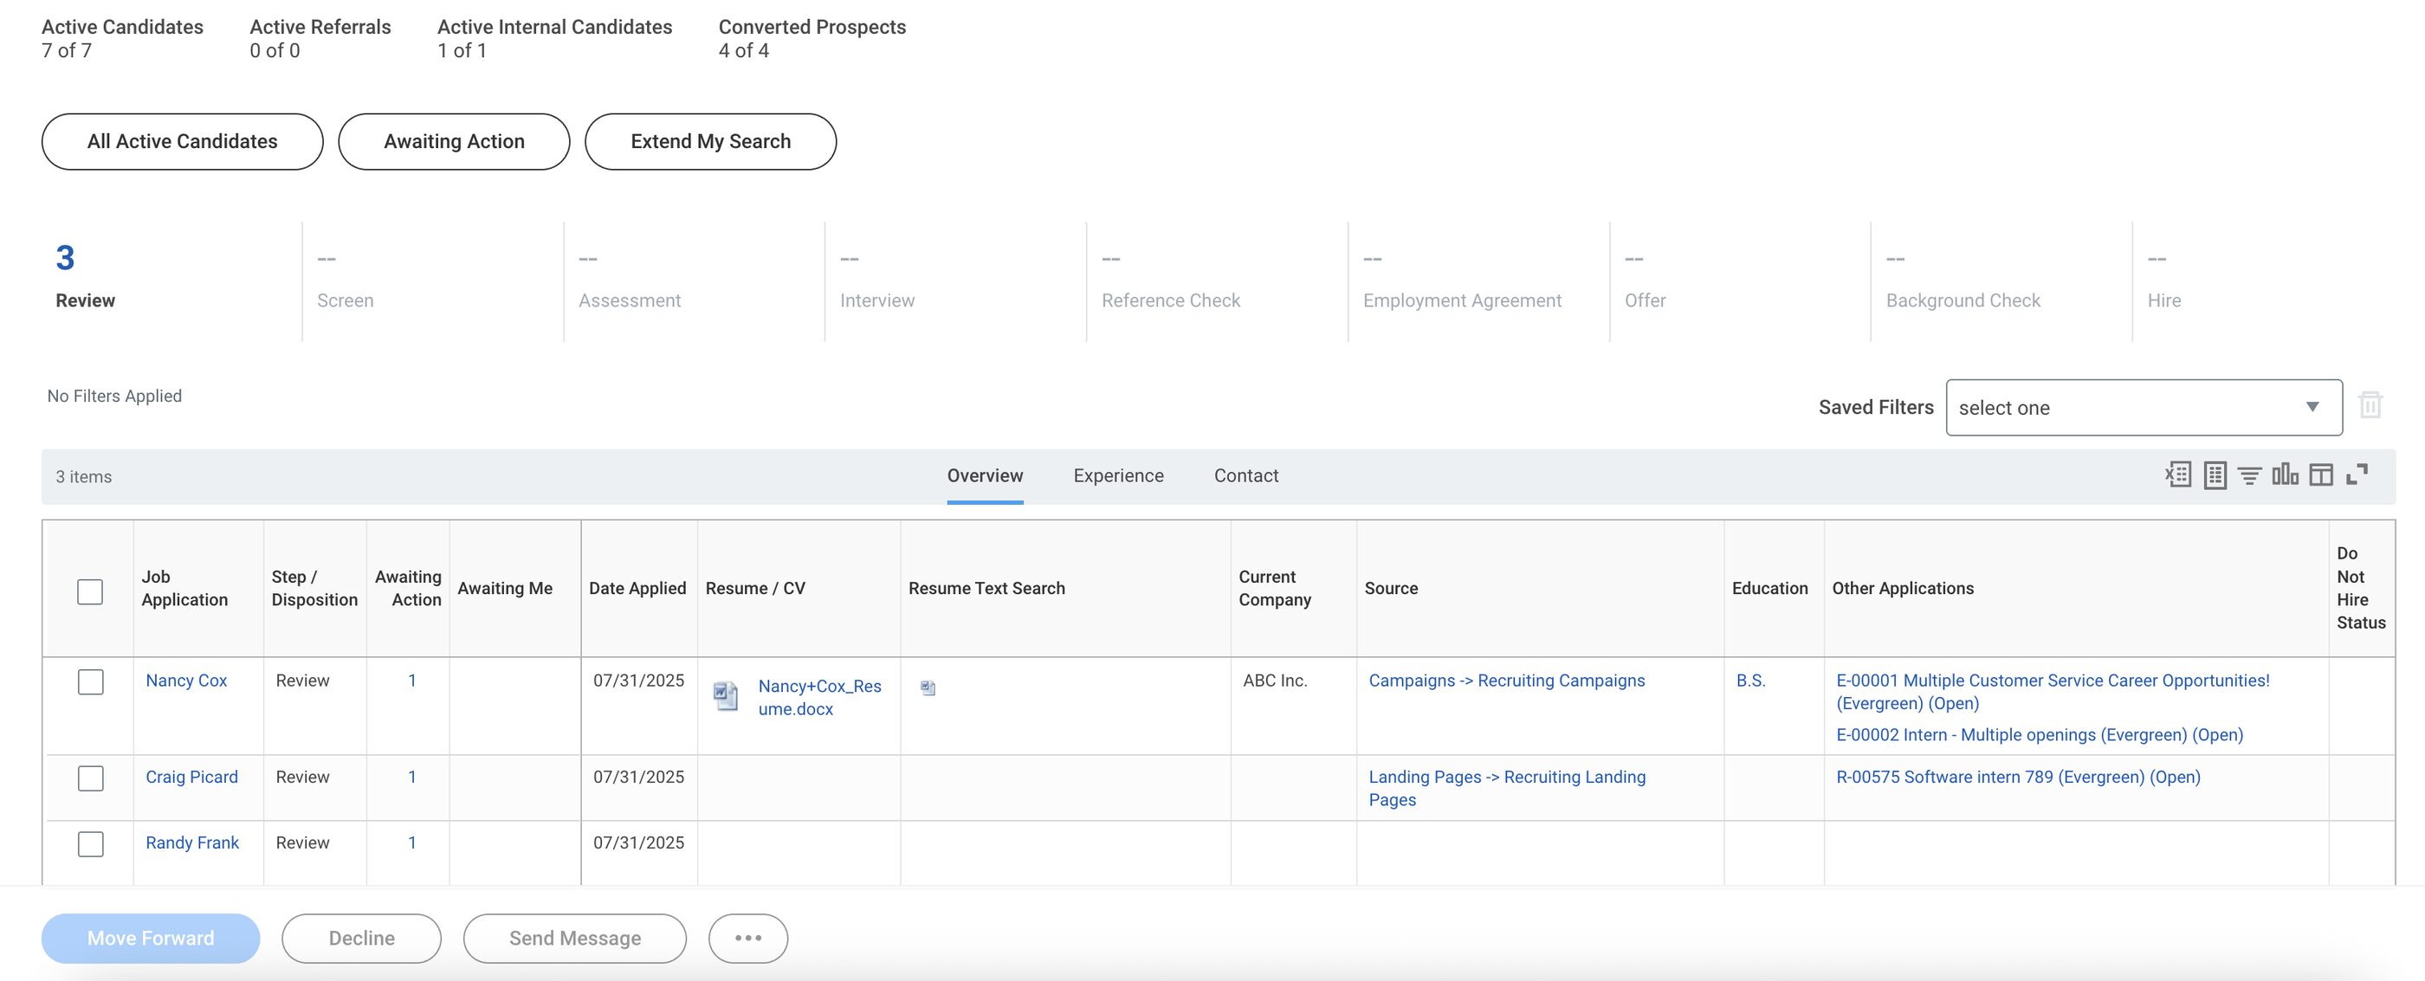Click the 'ABC Inc.' company cell

coord(1274,680)
